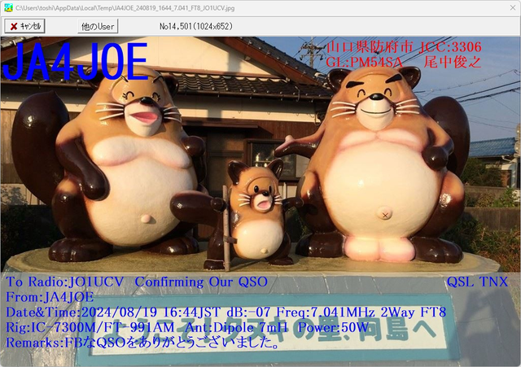Click the No14,501(1024x652) label
Viewport: 521px width, 367px height.
(196, 26)
